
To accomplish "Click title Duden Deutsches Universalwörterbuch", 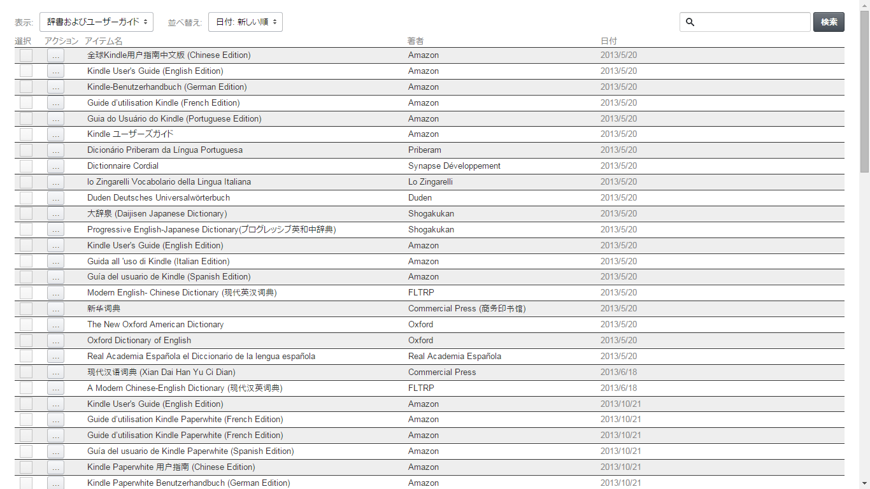I will [159, 198].
